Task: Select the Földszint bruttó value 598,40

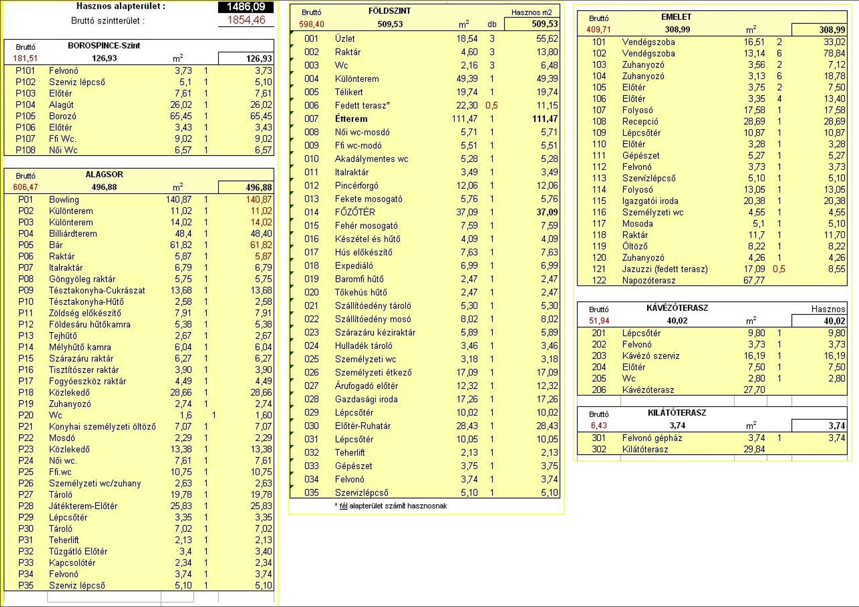Action: tap(311, 24)
